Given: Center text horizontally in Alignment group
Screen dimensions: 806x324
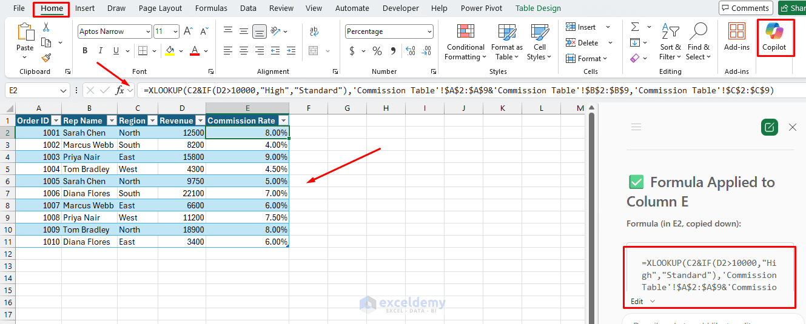Looking at the screenshot, I should (244, 51).
